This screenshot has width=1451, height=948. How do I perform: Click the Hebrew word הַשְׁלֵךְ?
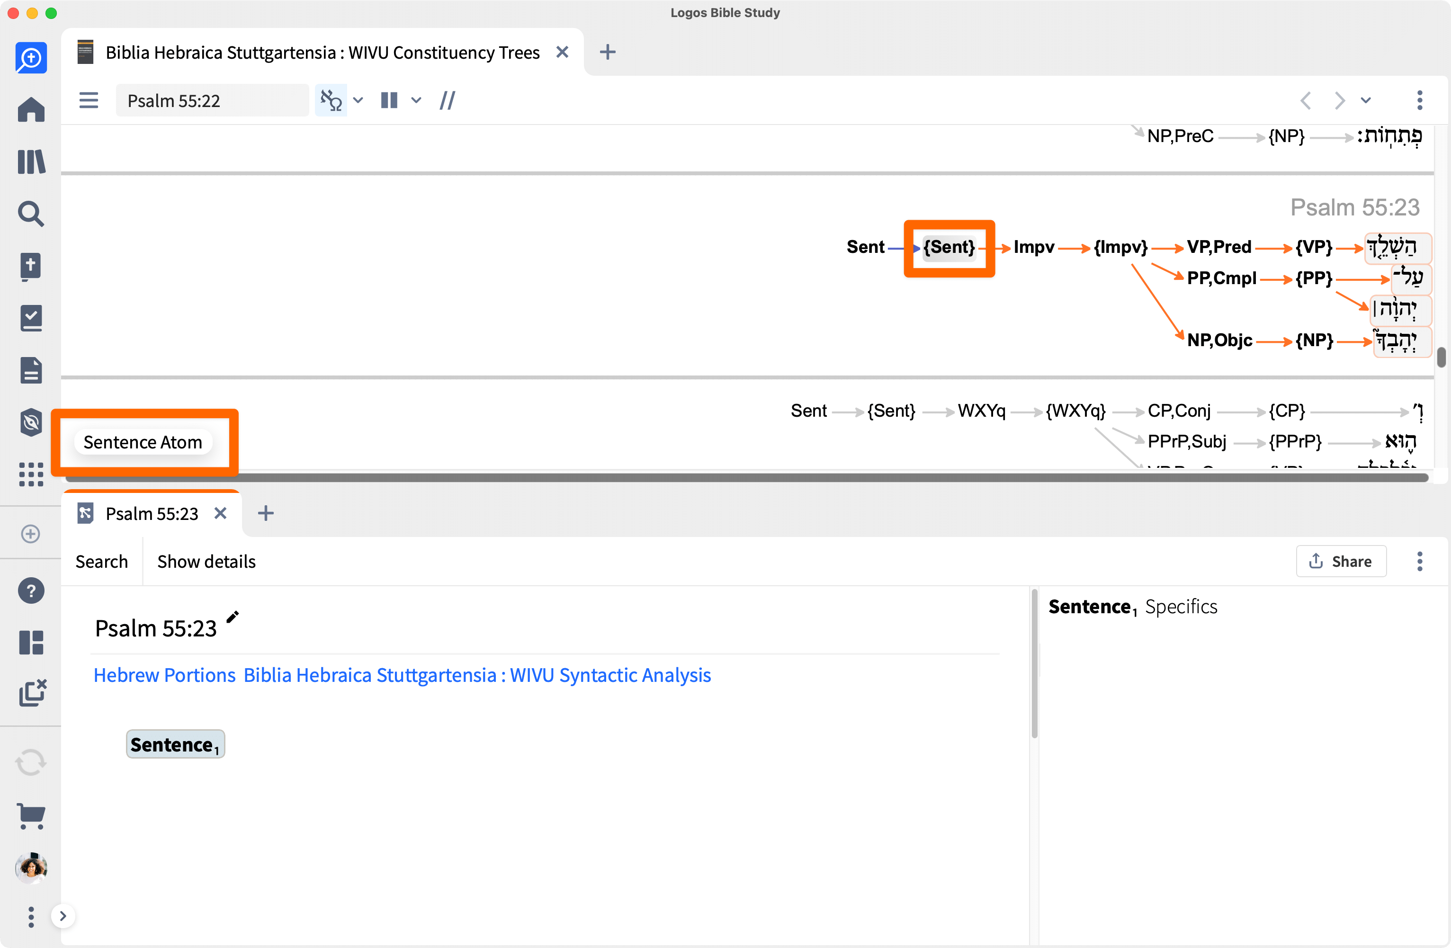pyautogui.click(x=1397, y=248)
